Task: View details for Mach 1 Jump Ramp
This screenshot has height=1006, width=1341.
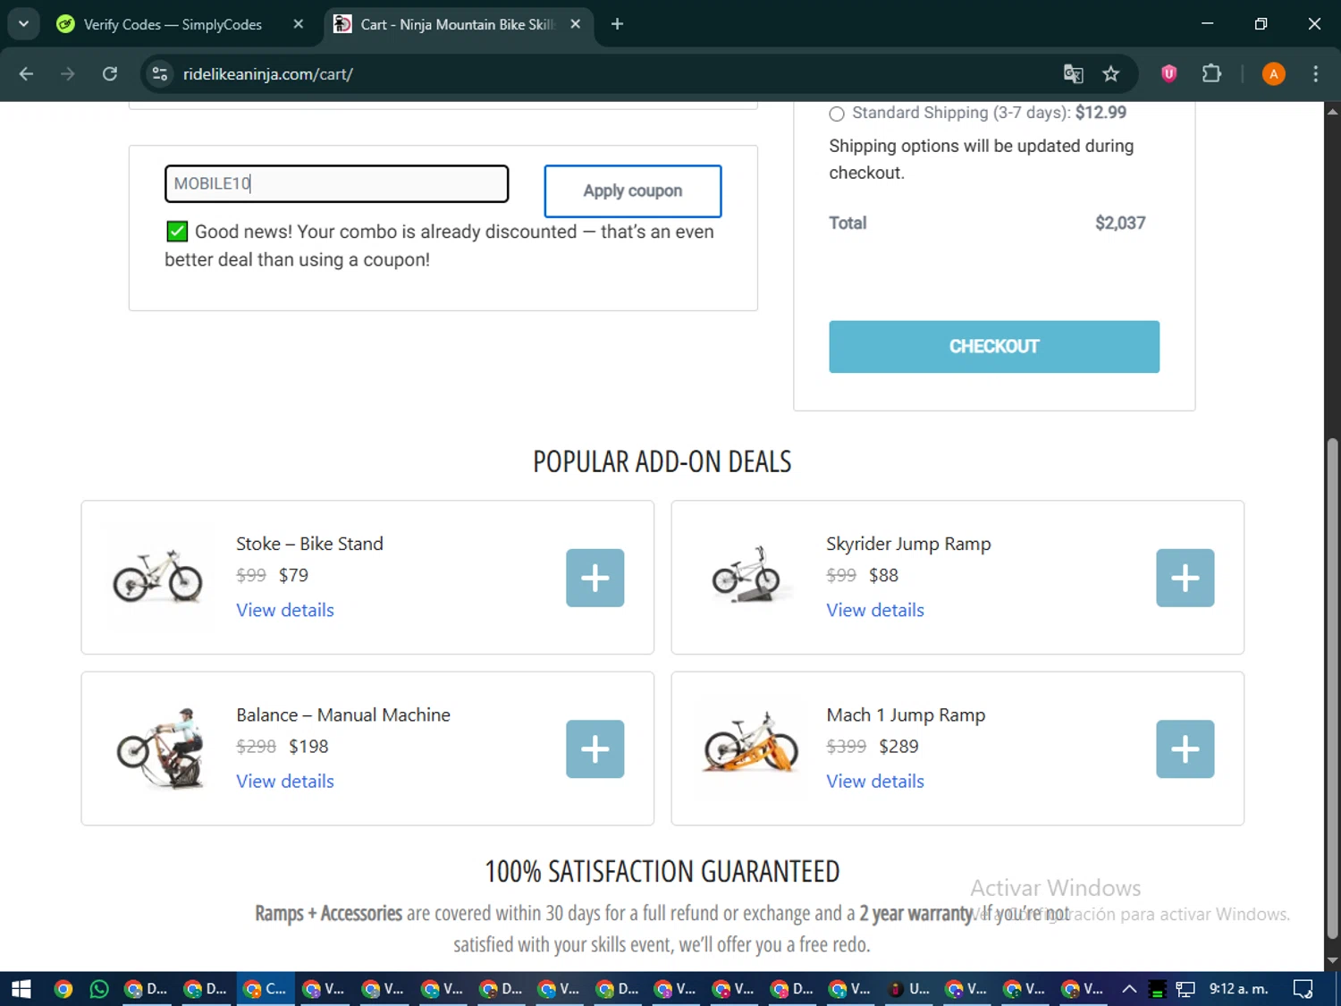Action: 875,781
